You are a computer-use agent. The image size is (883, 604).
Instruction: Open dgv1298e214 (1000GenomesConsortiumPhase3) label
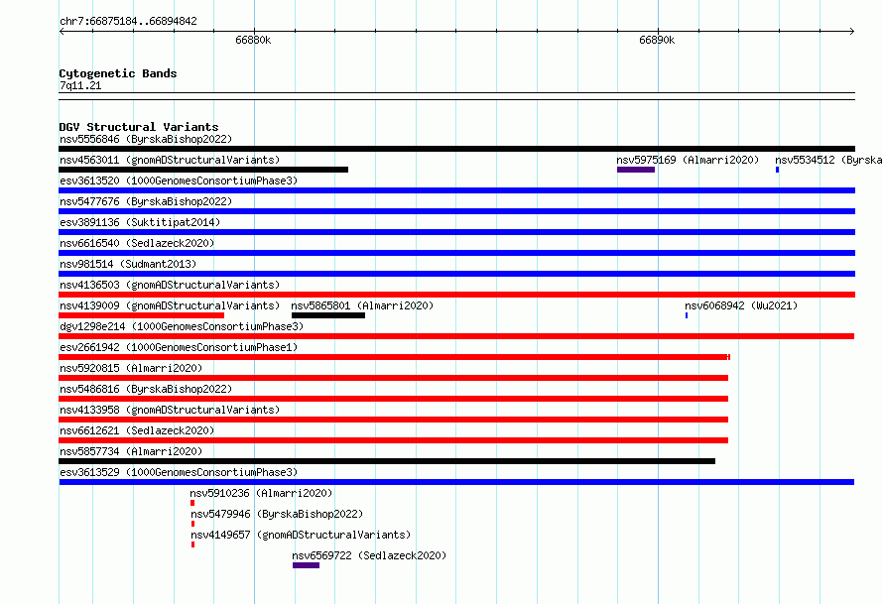[x=182, y=326]
